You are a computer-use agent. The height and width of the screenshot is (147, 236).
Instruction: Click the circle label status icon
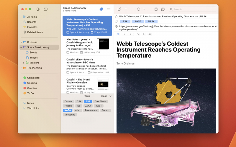tap(138, 9)
